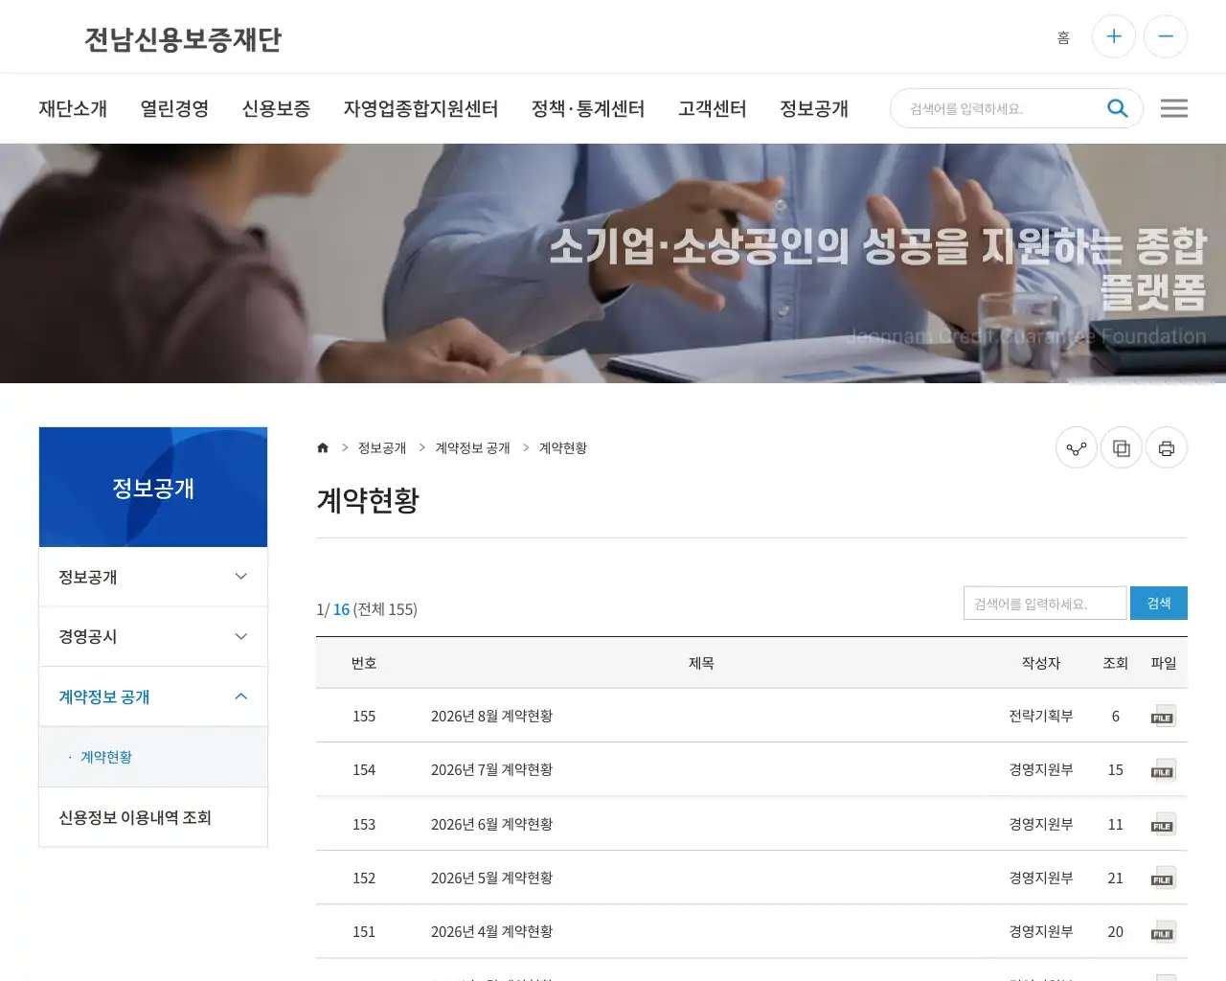Open the 2026년 6월 계약현황 post
Viewport: 1226px width, 981px height.
(x=491, y=824)
